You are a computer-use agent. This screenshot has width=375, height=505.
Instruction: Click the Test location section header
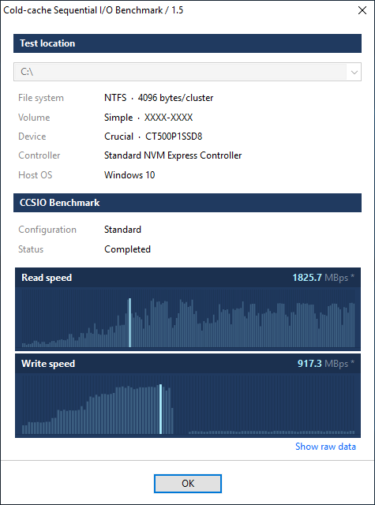(187, 43)
